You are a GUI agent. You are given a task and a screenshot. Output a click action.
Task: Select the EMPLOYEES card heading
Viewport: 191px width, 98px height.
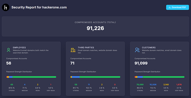click(x=19, y=48)
